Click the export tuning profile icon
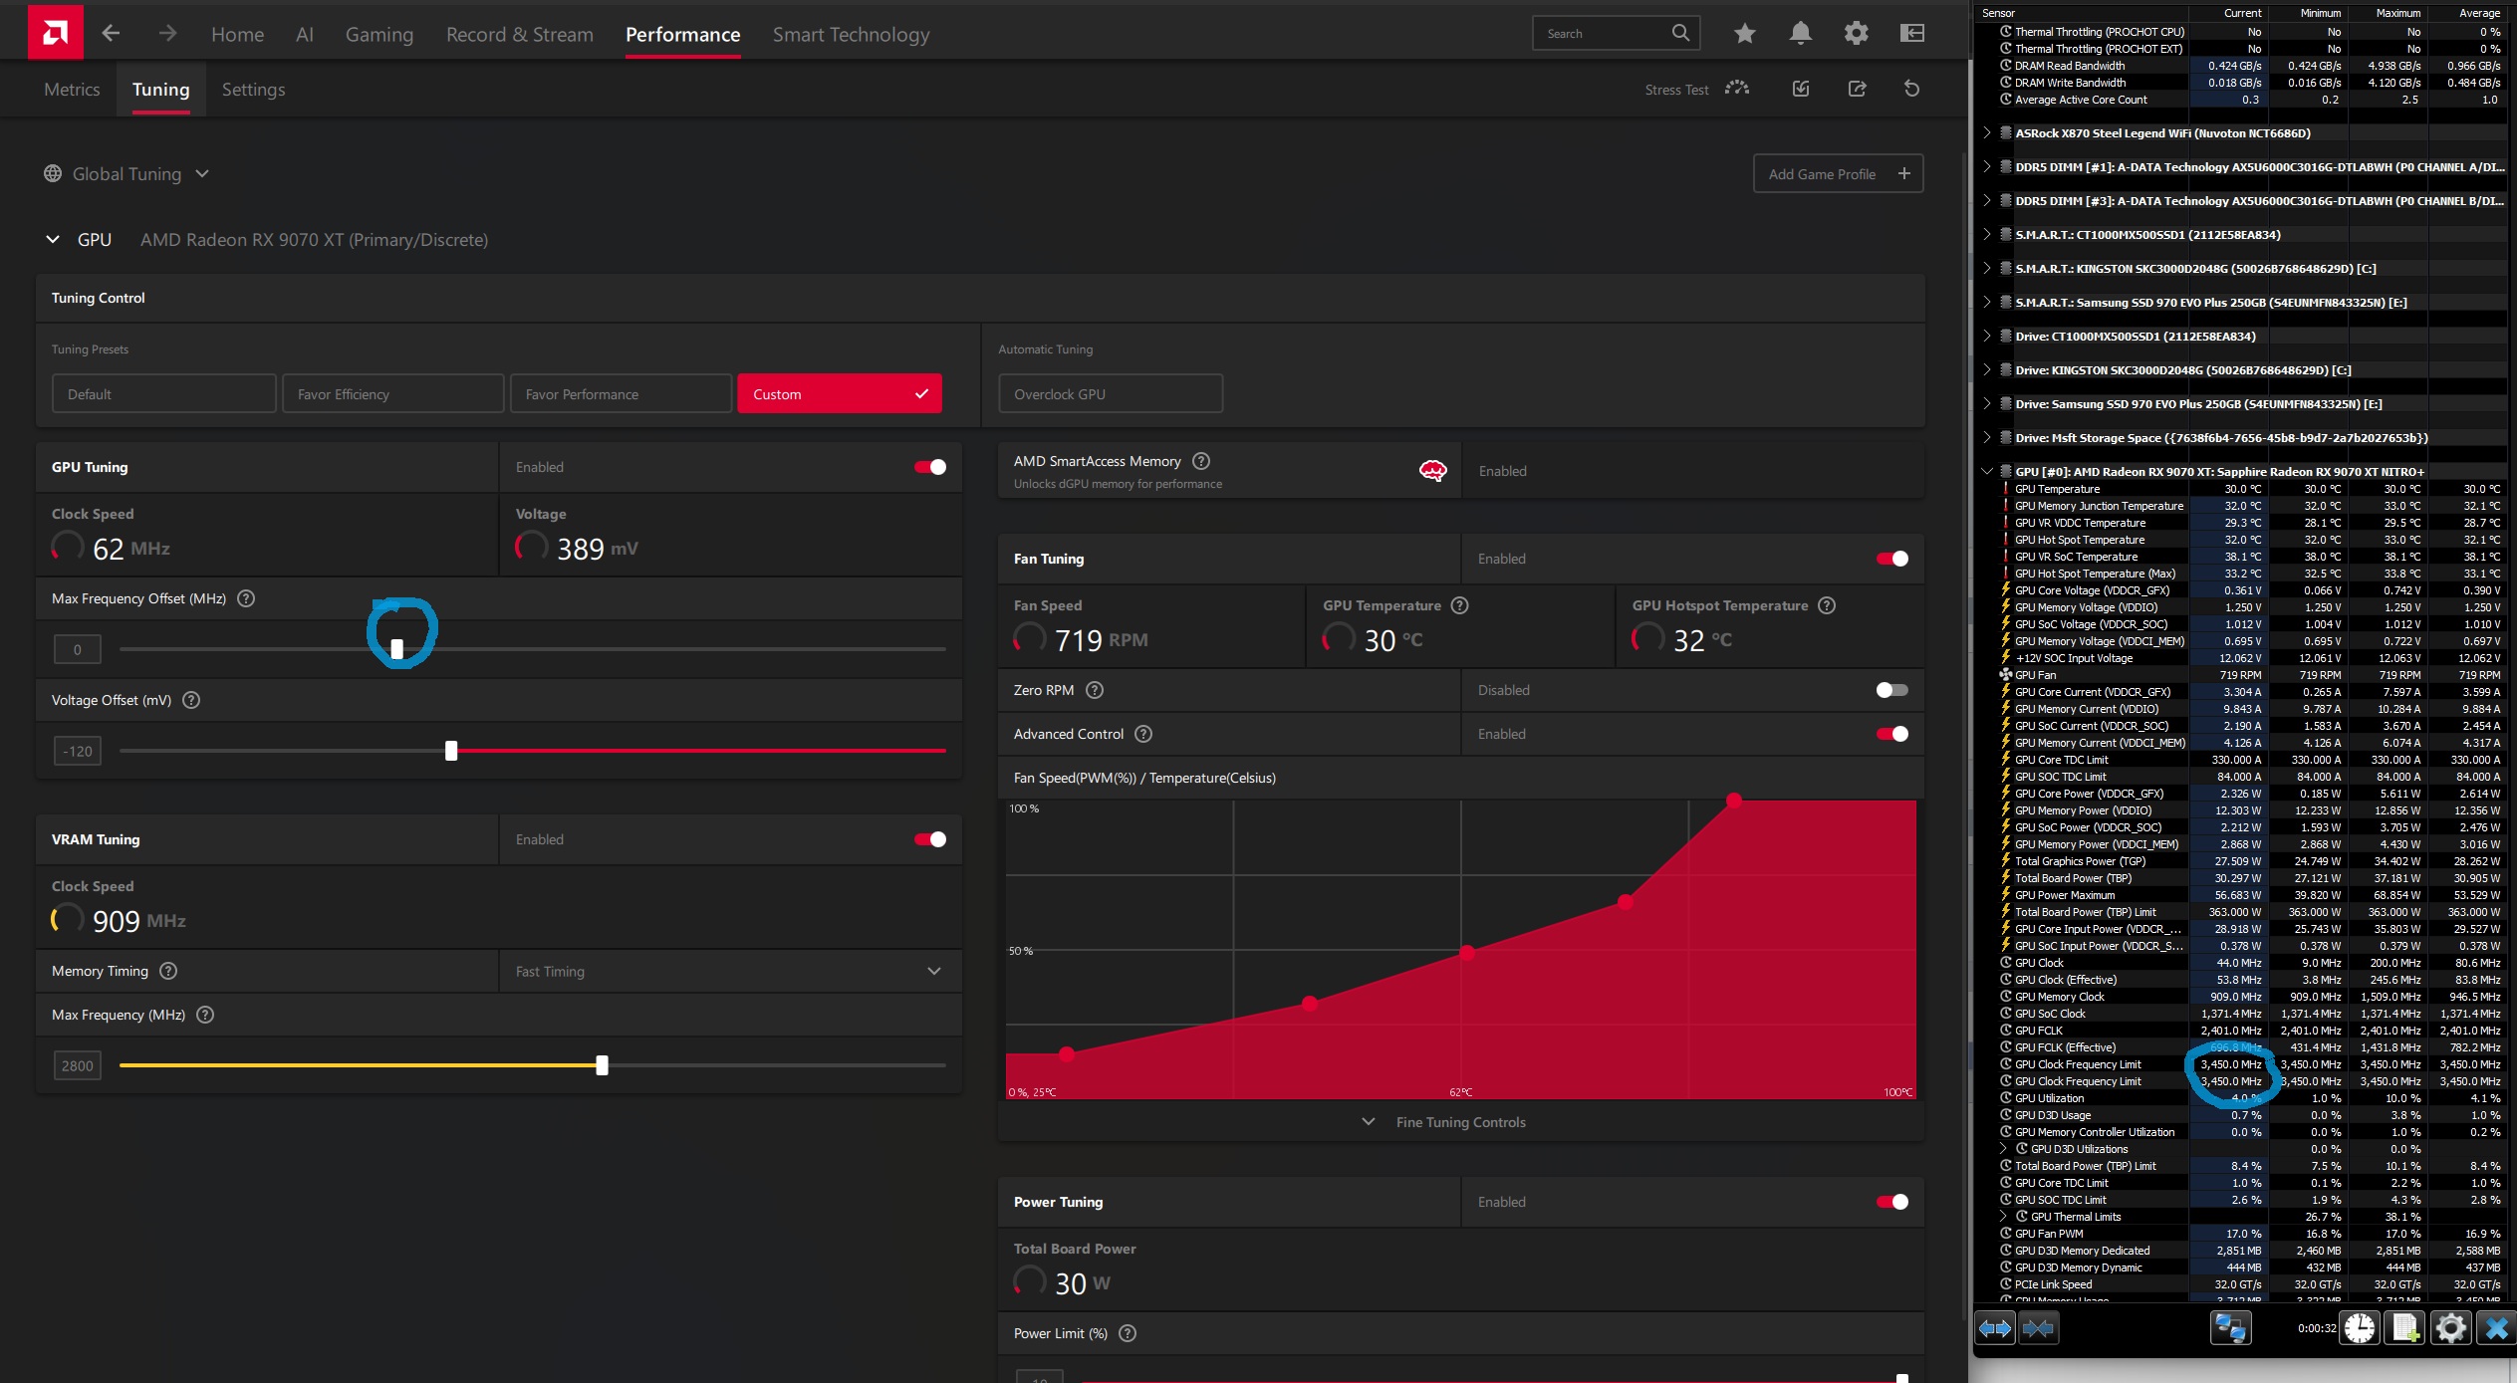2517x1383 pixels. tap(1857, 89)
